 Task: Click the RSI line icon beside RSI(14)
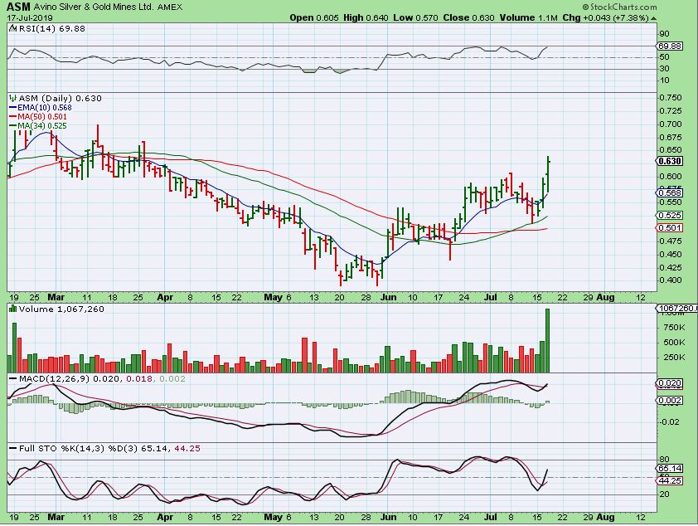(x=12, y=28)
